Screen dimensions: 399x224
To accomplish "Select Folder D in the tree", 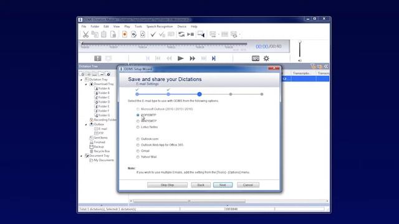I will (x=104, y=102).
